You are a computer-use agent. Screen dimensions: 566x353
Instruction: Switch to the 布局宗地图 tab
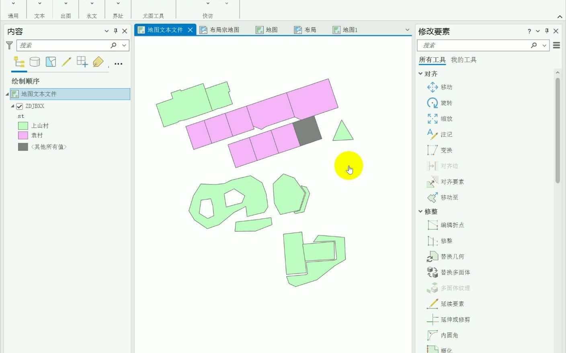pyautogui.click(x=220, y=30)
